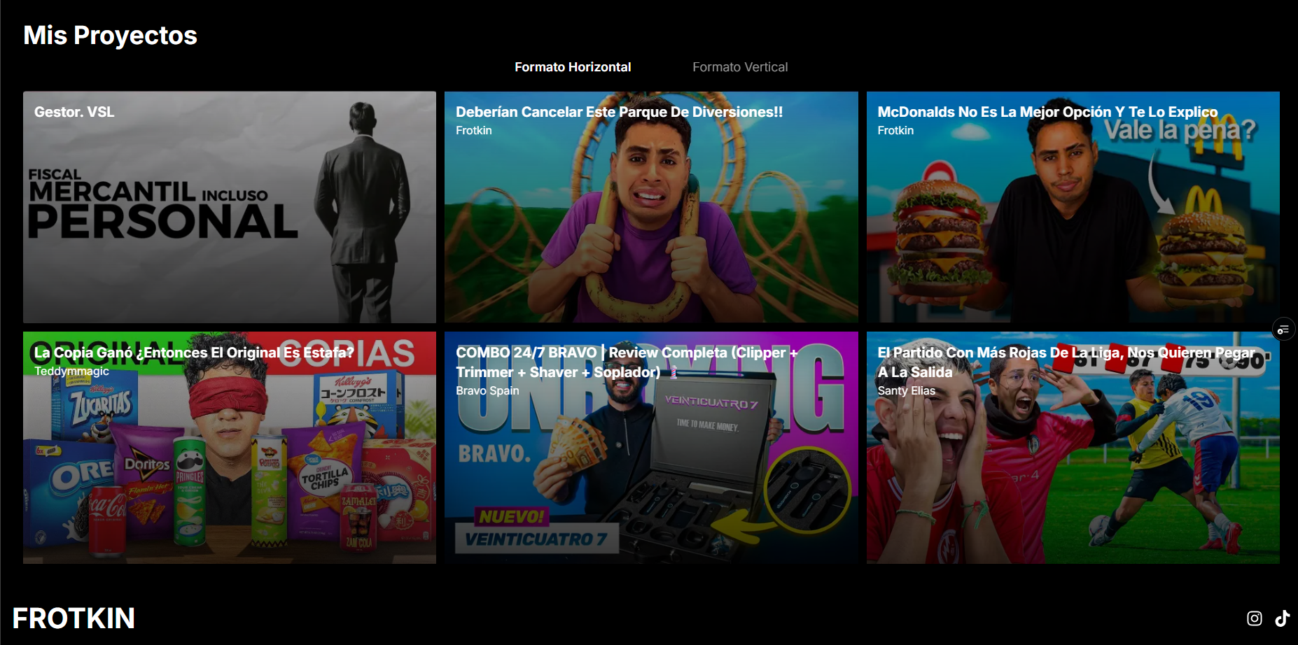Open the Parque De Diversiones project thumbnail

651,207
